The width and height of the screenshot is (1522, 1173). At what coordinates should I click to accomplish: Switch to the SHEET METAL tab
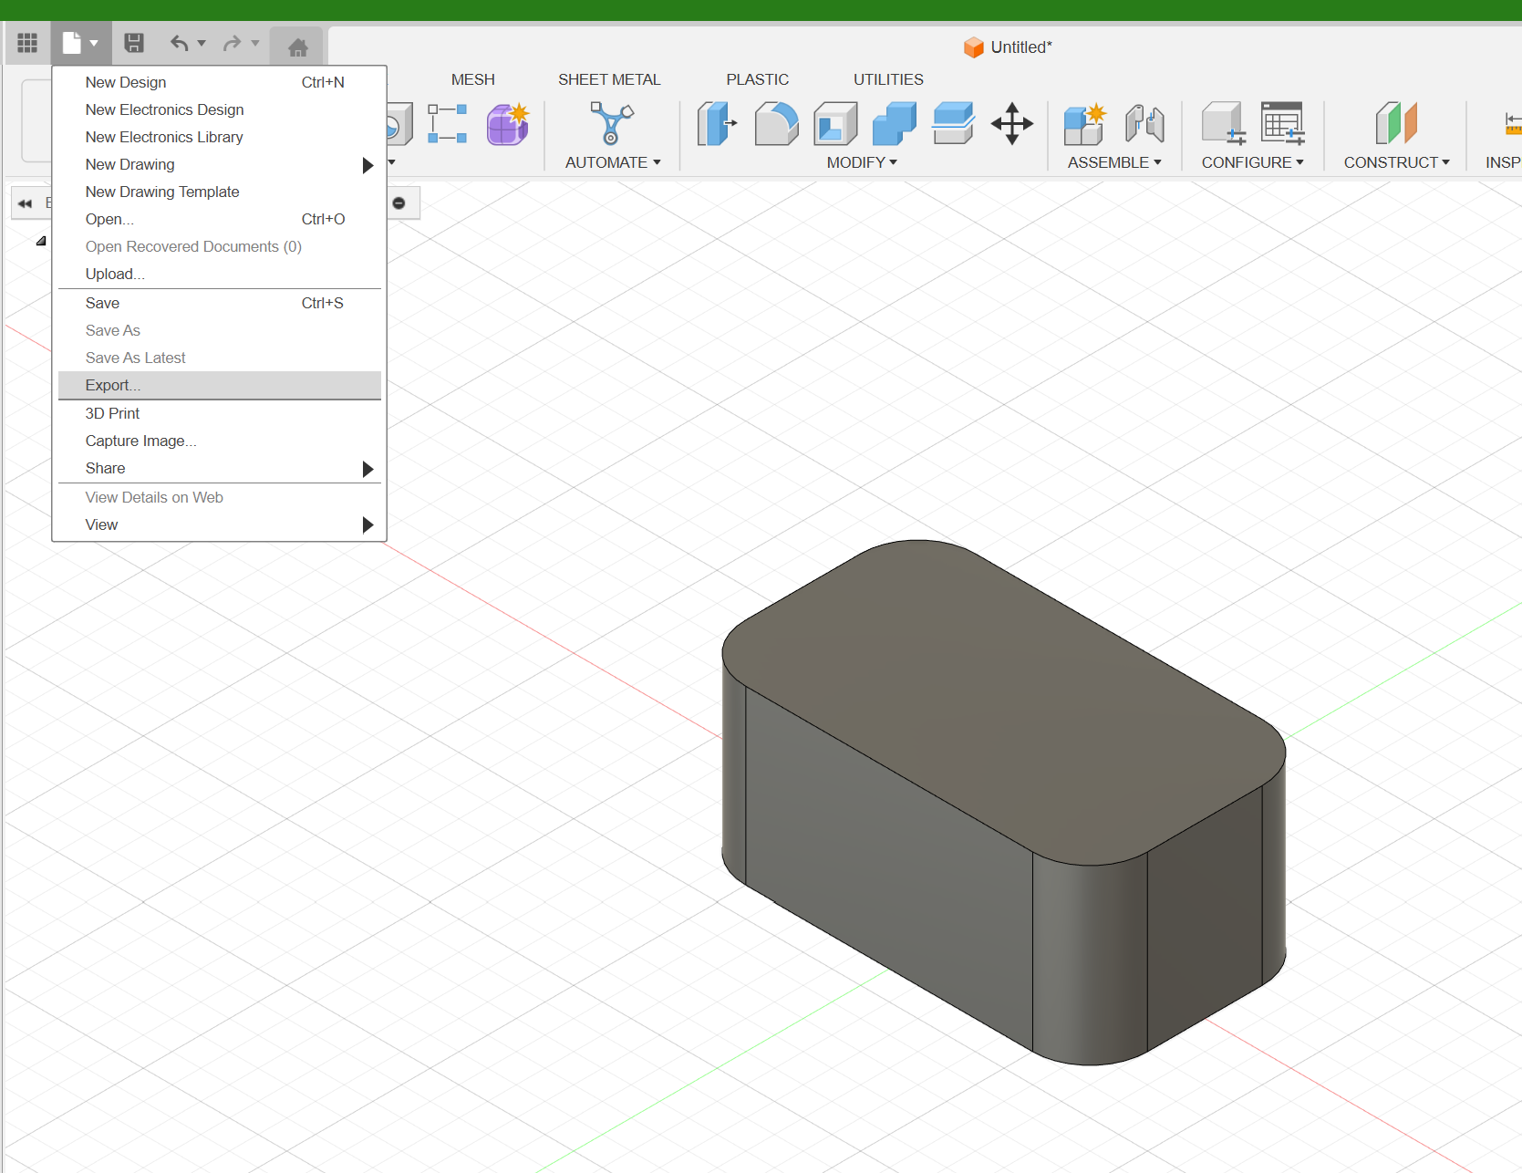[x=609, y=79]
